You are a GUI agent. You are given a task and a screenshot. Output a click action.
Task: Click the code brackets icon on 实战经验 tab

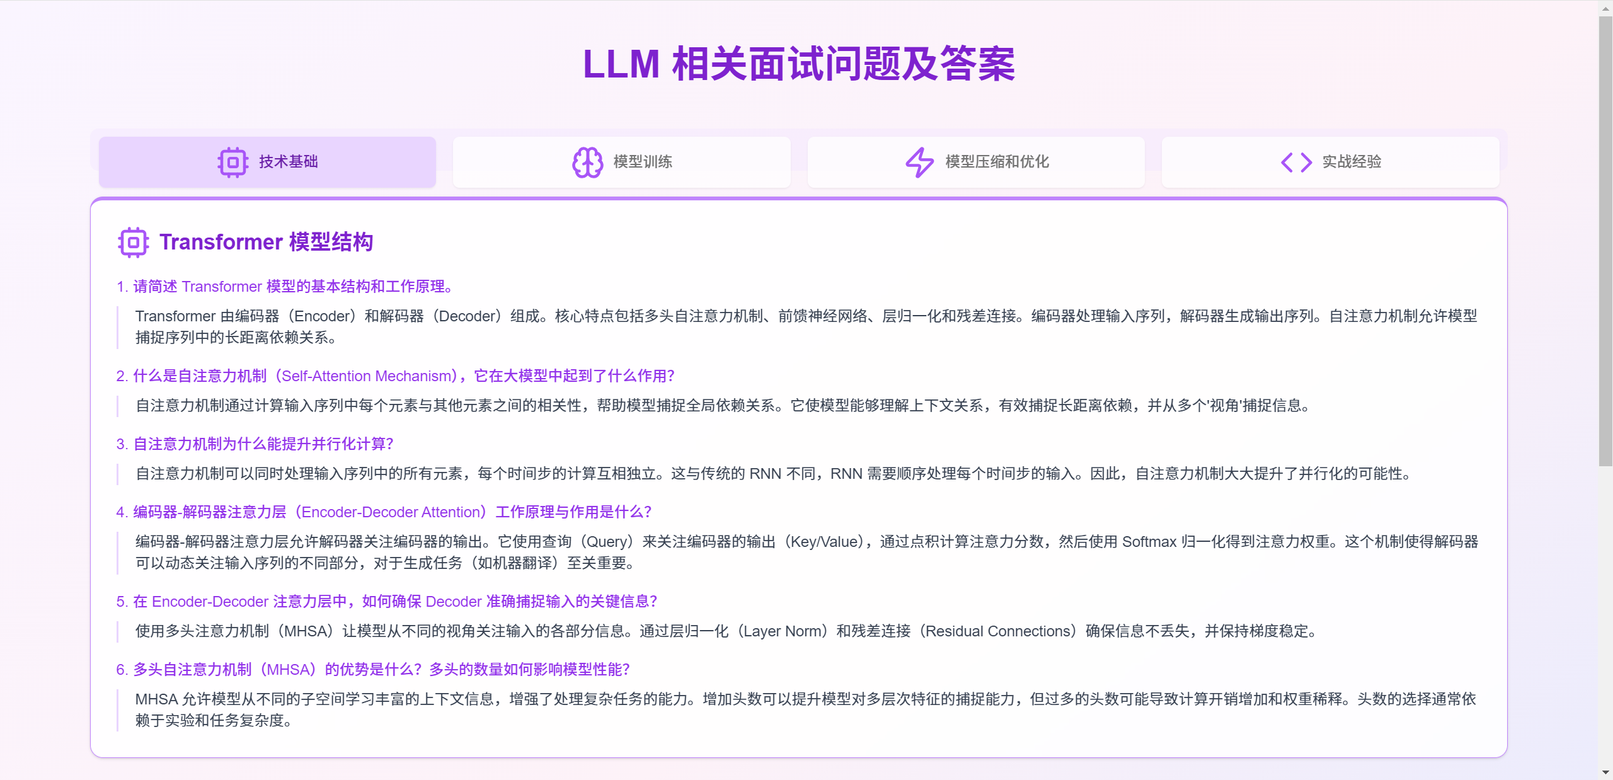[x=1295, y=162]
